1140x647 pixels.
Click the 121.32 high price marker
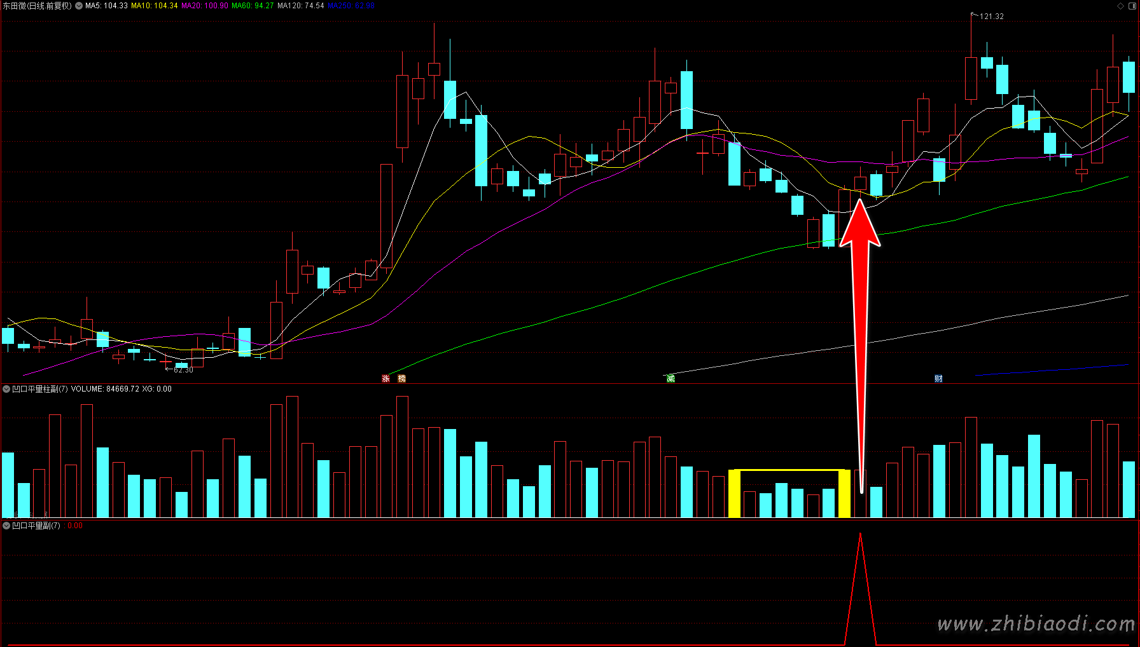coord(991,17)
